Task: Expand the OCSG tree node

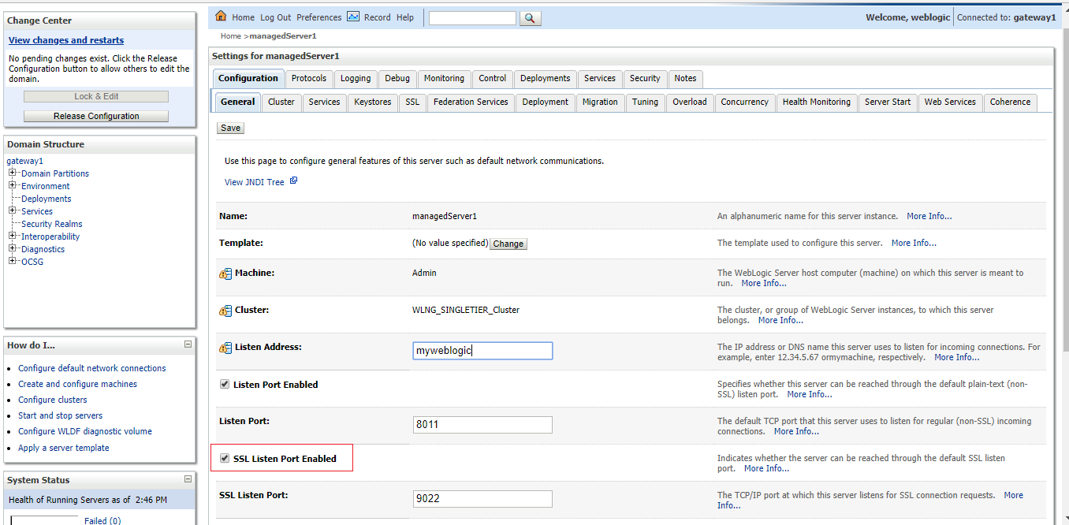Action: (13, 262)
